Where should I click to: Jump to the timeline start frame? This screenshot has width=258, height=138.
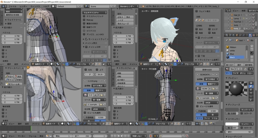point(112,136)
